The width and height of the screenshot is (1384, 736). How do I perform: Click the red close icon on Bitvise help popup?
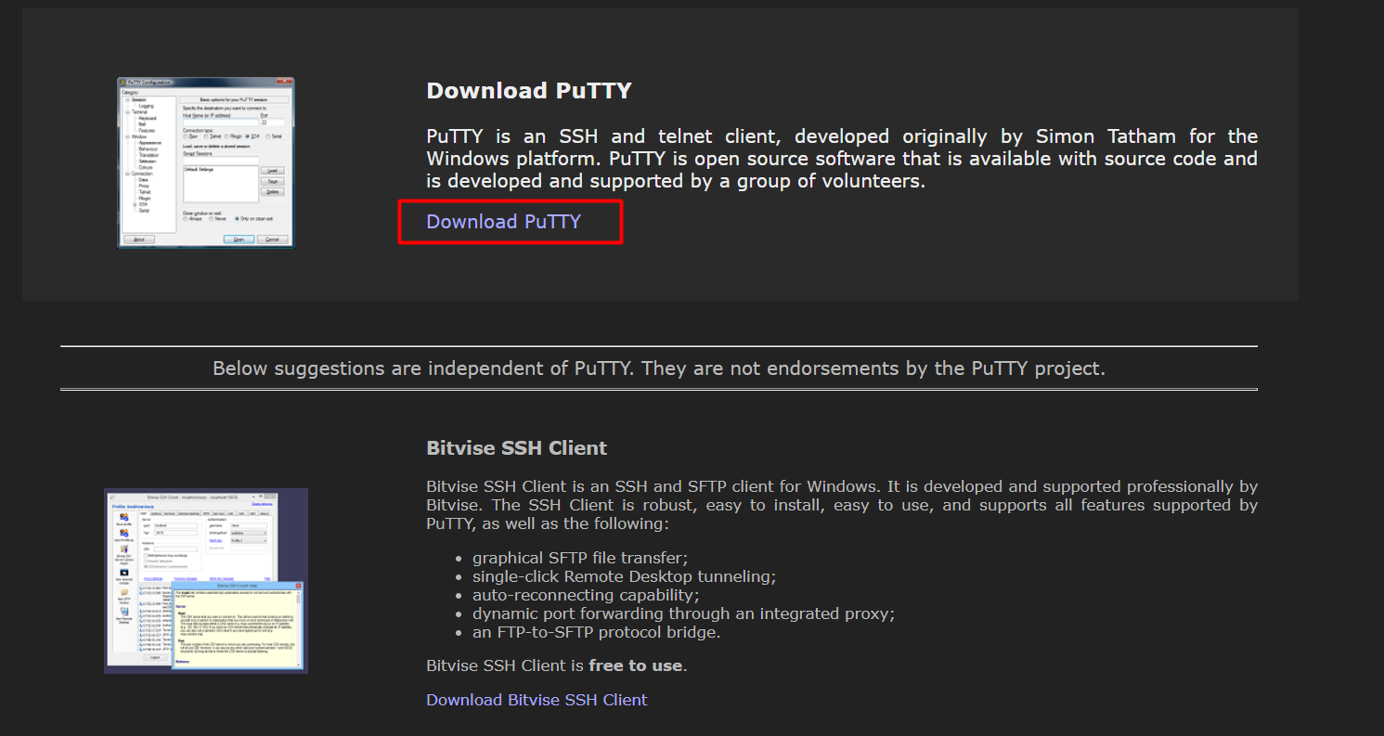(x=298, y=586)
